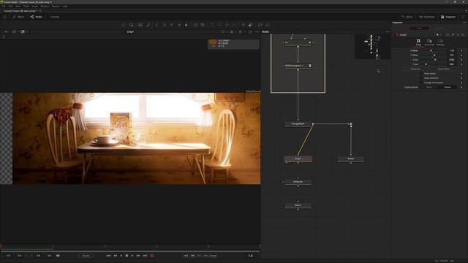
Task: Enable the Keep Centered checkbox
Action: 422,78
